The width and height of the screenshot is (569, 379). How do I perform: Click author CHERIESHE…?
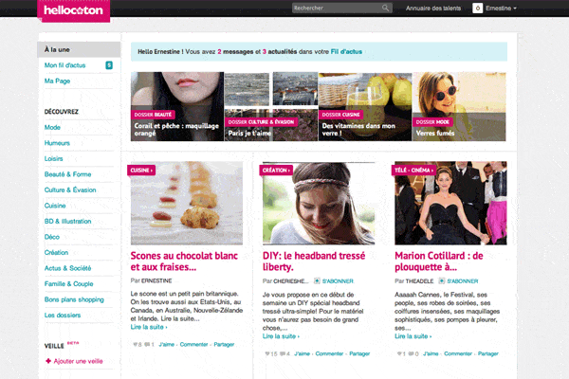point(291,281)
